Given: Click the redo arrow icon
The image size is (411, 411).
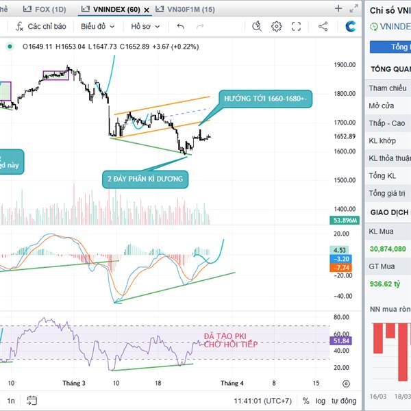Looking at the screenshot, I should [200, 26].
